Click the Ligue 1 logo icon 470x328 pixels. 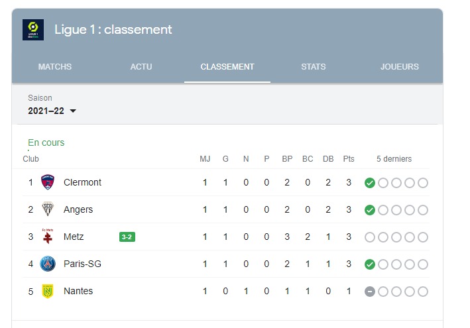tap(33, 30)
